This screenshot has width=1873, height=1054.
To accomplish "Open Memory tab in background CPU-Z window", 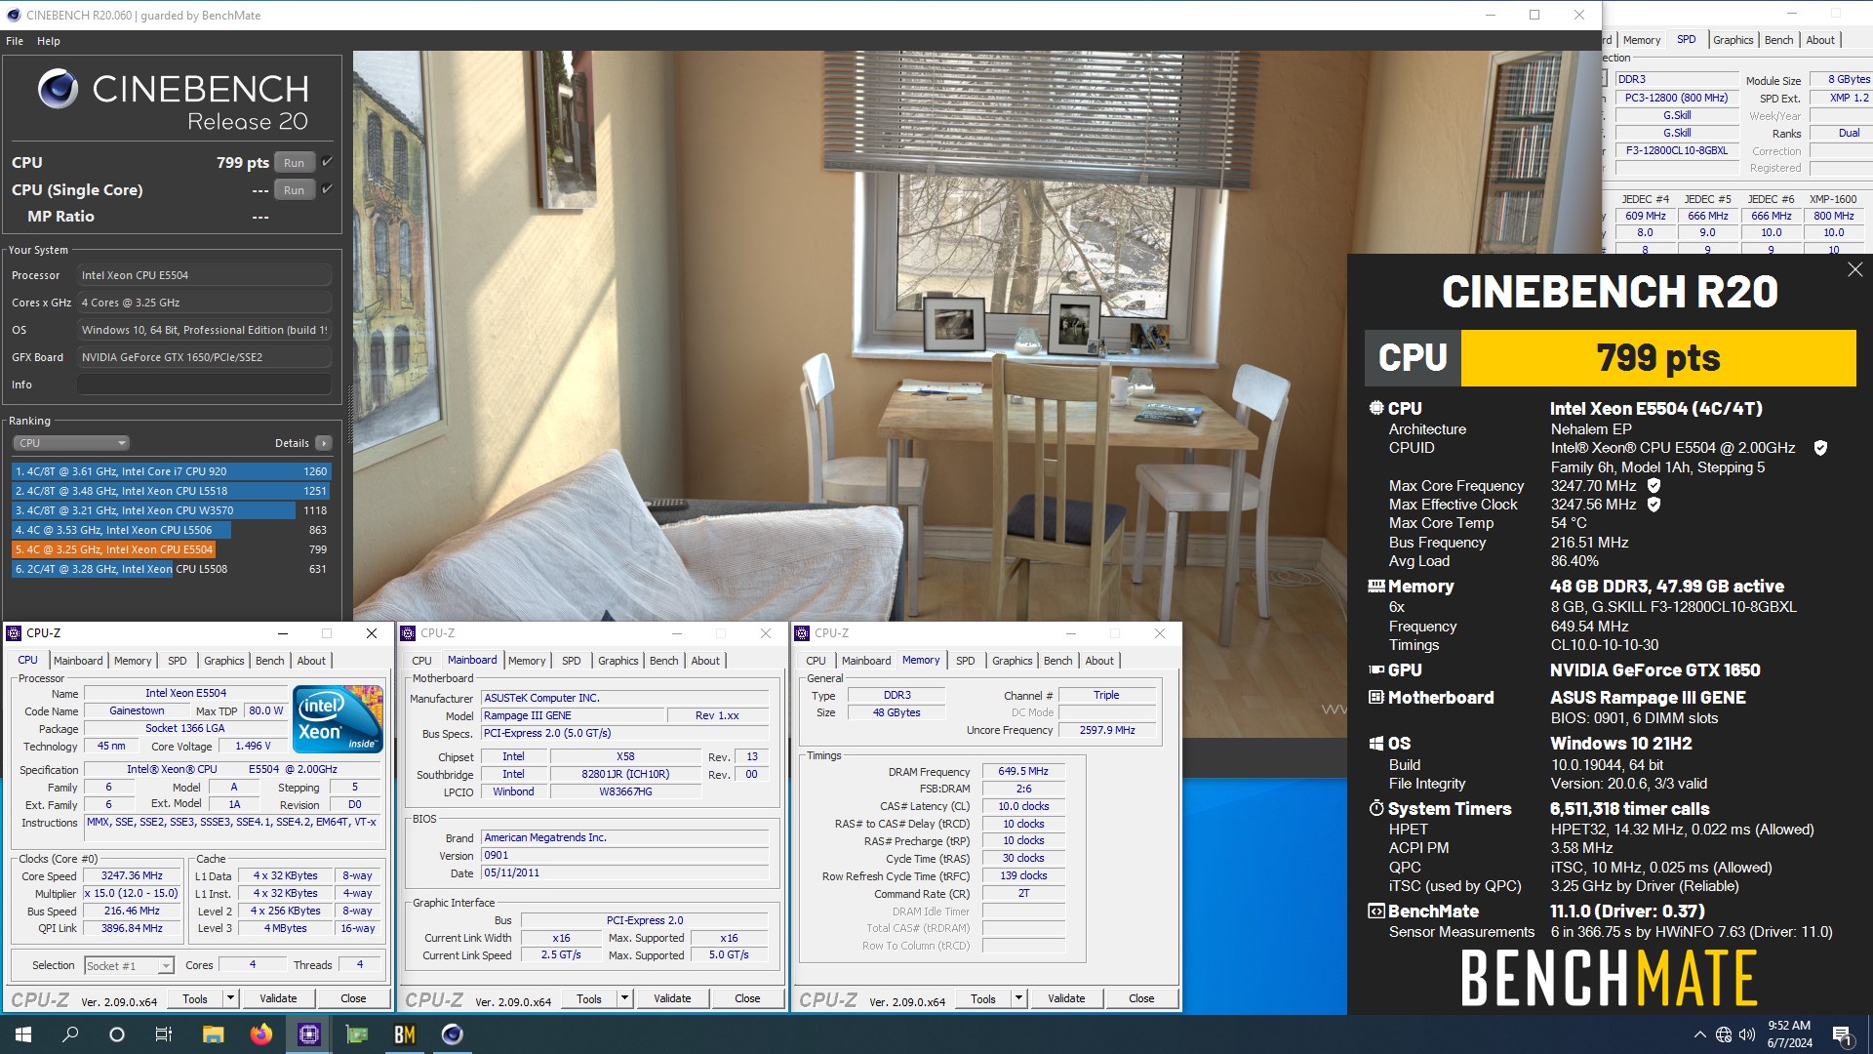I will pyautogui.click(x=1642, y=40).
